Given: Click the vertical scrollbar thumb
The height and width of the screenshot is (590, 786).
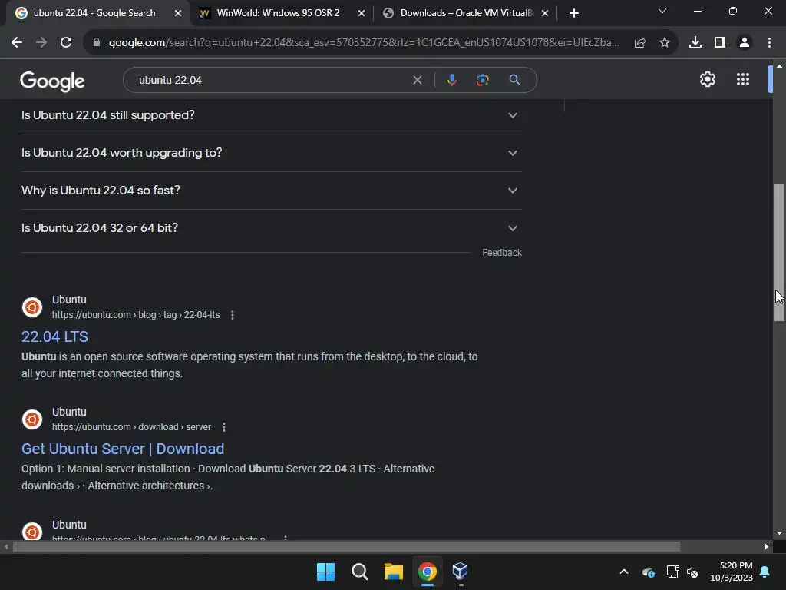Looking at the screenshot, I should (779, 253).
